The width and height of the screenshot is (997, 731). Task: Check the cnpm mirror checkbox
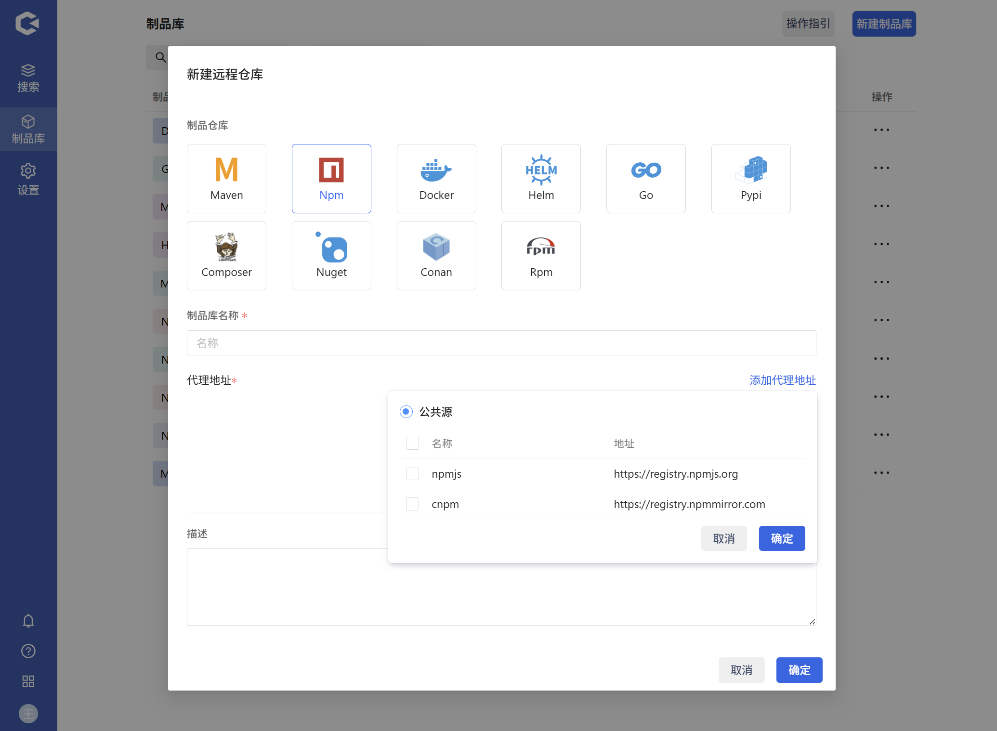[412, 504]
